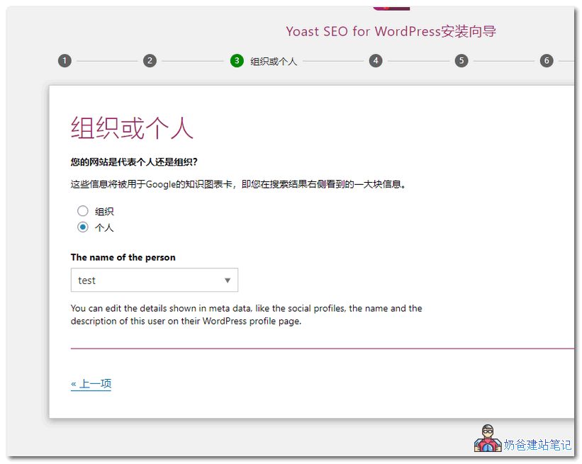
Task: Click wizard step 1 circle
Action: [x=65, y=60]
